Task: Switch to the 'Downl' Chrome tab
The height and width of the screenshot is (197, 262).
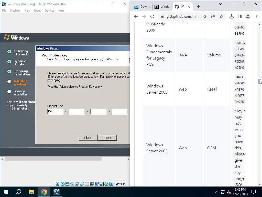Action: click(143, 7)
